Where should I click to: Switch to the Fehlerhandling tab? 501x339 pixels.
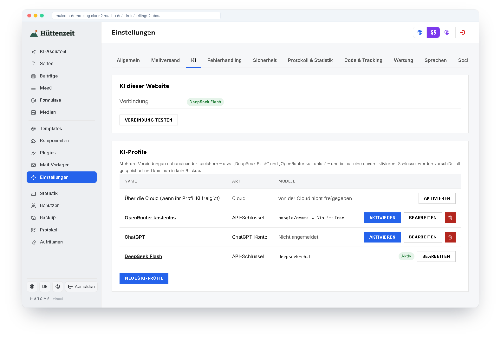(x=224, y=60)
